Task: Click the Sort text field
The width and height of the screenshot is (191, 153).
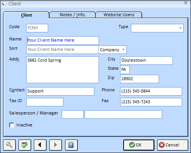Action: (62, 50)
